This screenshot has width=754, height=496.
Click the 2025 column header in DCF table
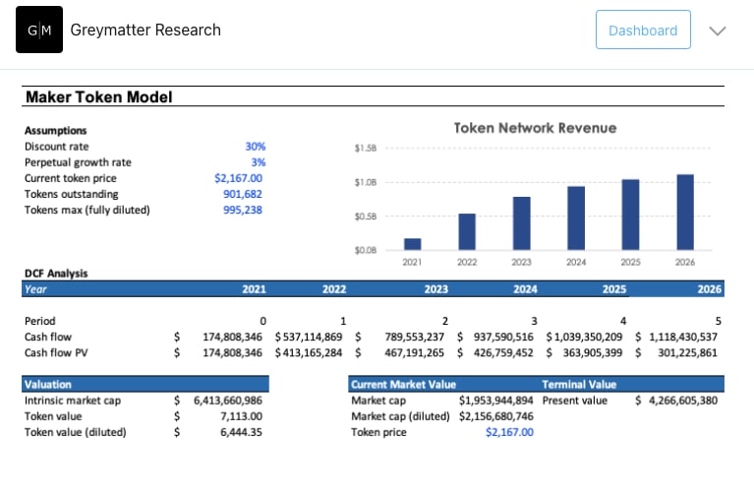[x=614, y=289]
